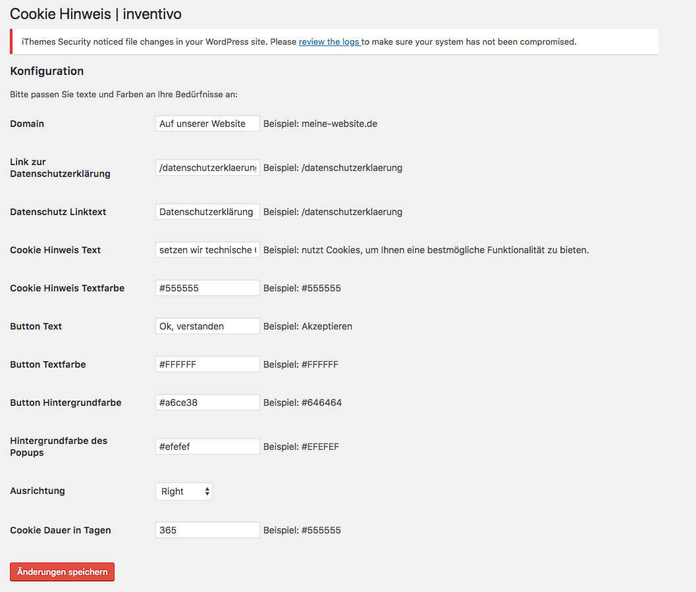Open the Ausrichtung dropdown set to Right
Screen dimensions: 696x592
click(184, 491)
